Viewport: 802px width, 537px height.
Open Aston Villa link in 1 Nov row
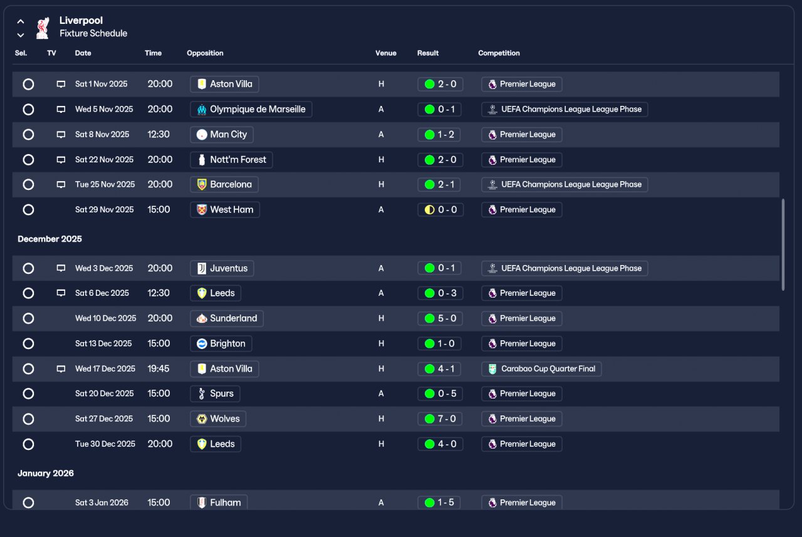pos(224,84)
